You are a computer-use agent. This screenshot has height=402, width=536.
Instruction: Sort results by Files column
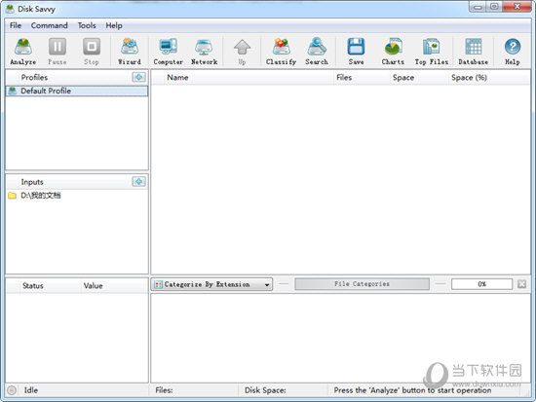coord(344,78)
